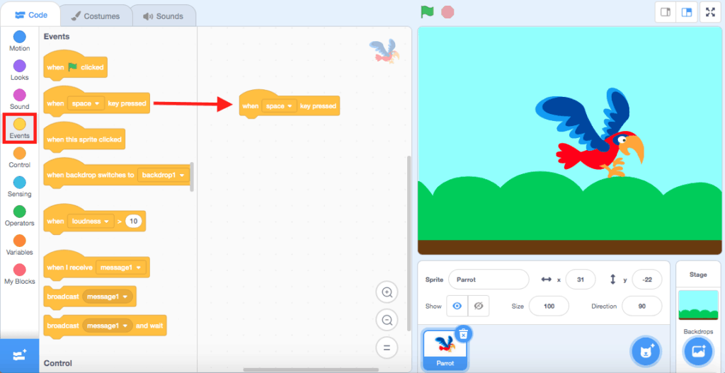Viewport: 725px width, 373px height.
Task: Click the red stop button
Action: coord(447,12)
